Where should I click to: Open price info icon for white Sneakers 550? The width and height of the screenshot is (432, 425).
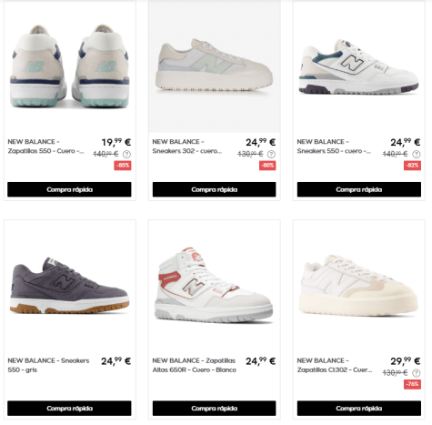417,154
